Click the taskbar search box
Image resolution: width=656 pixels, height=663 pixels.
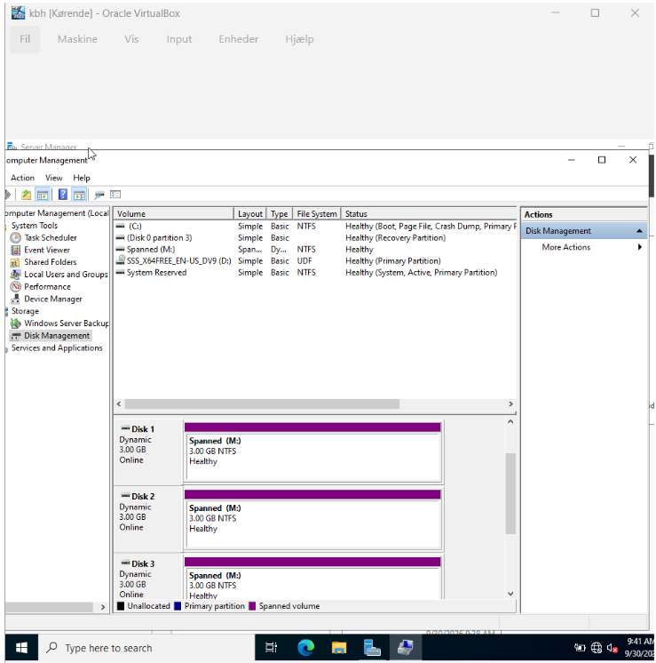tap(146, 648)
